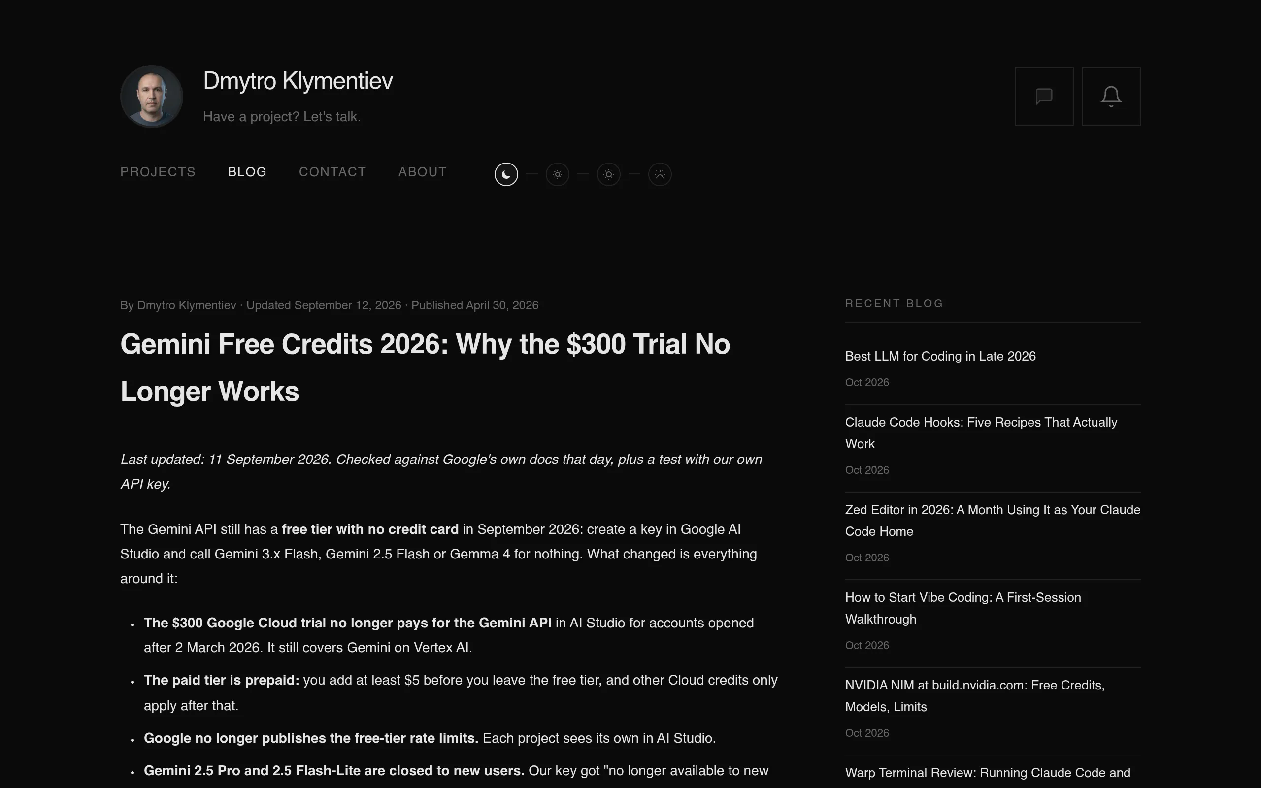The image size is (1261, 788).
Task: Open the About nav item
Action: tap(423, 172)
